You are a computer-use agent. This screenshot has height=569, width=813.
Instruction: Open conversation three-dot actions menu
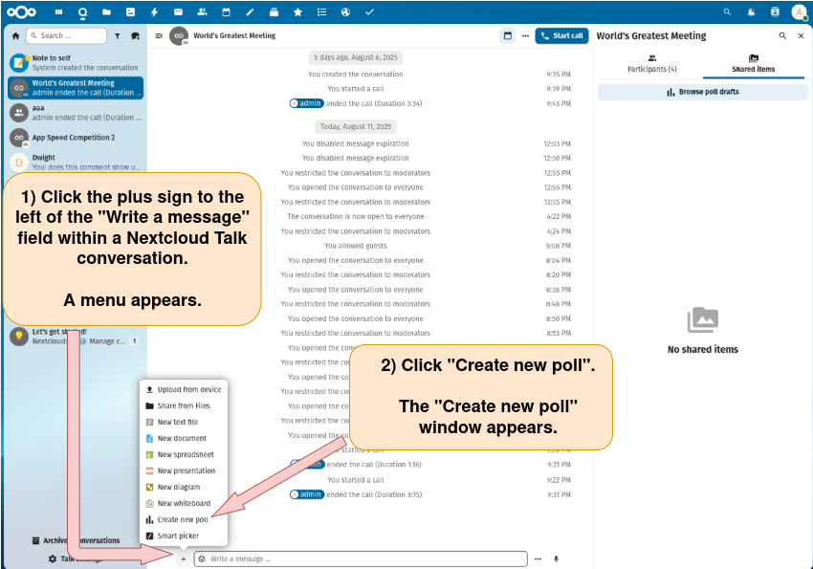(x=525, y=35)
